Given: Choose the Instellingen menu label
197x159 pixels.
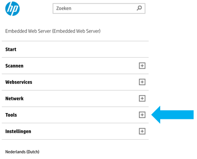Looking at the screenshot, I should point(18,132).
